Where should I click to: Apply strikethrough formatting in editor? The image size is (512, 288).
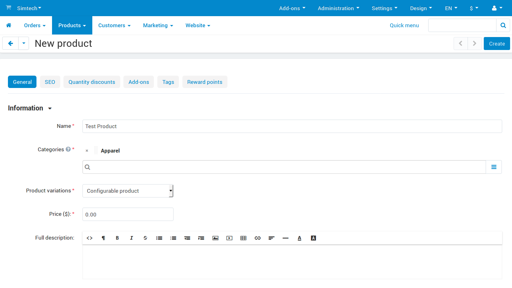click(145, 238)
